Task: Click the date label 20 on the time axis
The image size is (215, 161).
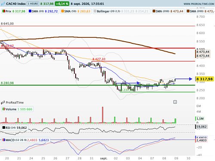Action: pos(7,158)
